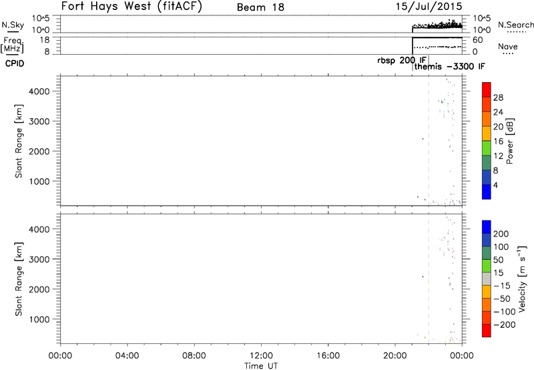Click the 'rbsp 200 IF' annotation
The height and width of the screenshot is (370, 534).
pos(402,60)
